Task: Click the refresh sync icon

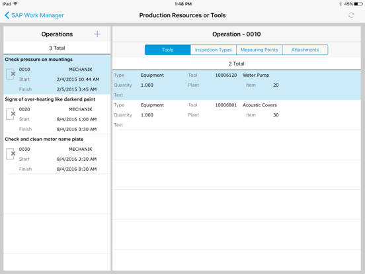Action: tap(351, 15)
